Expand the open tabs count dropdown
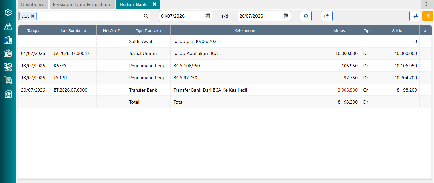This screenshot has width=434, height=183. (428, 4)
